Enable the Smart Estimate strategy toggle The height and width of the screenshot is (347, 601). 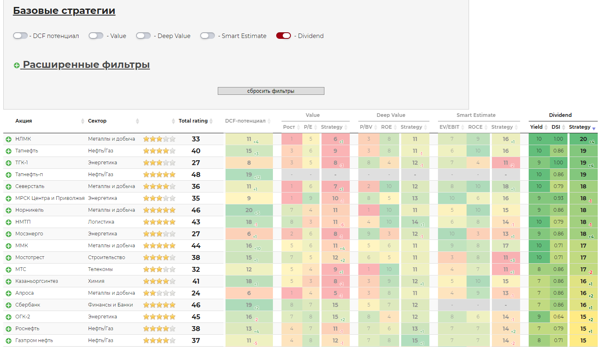208,36
